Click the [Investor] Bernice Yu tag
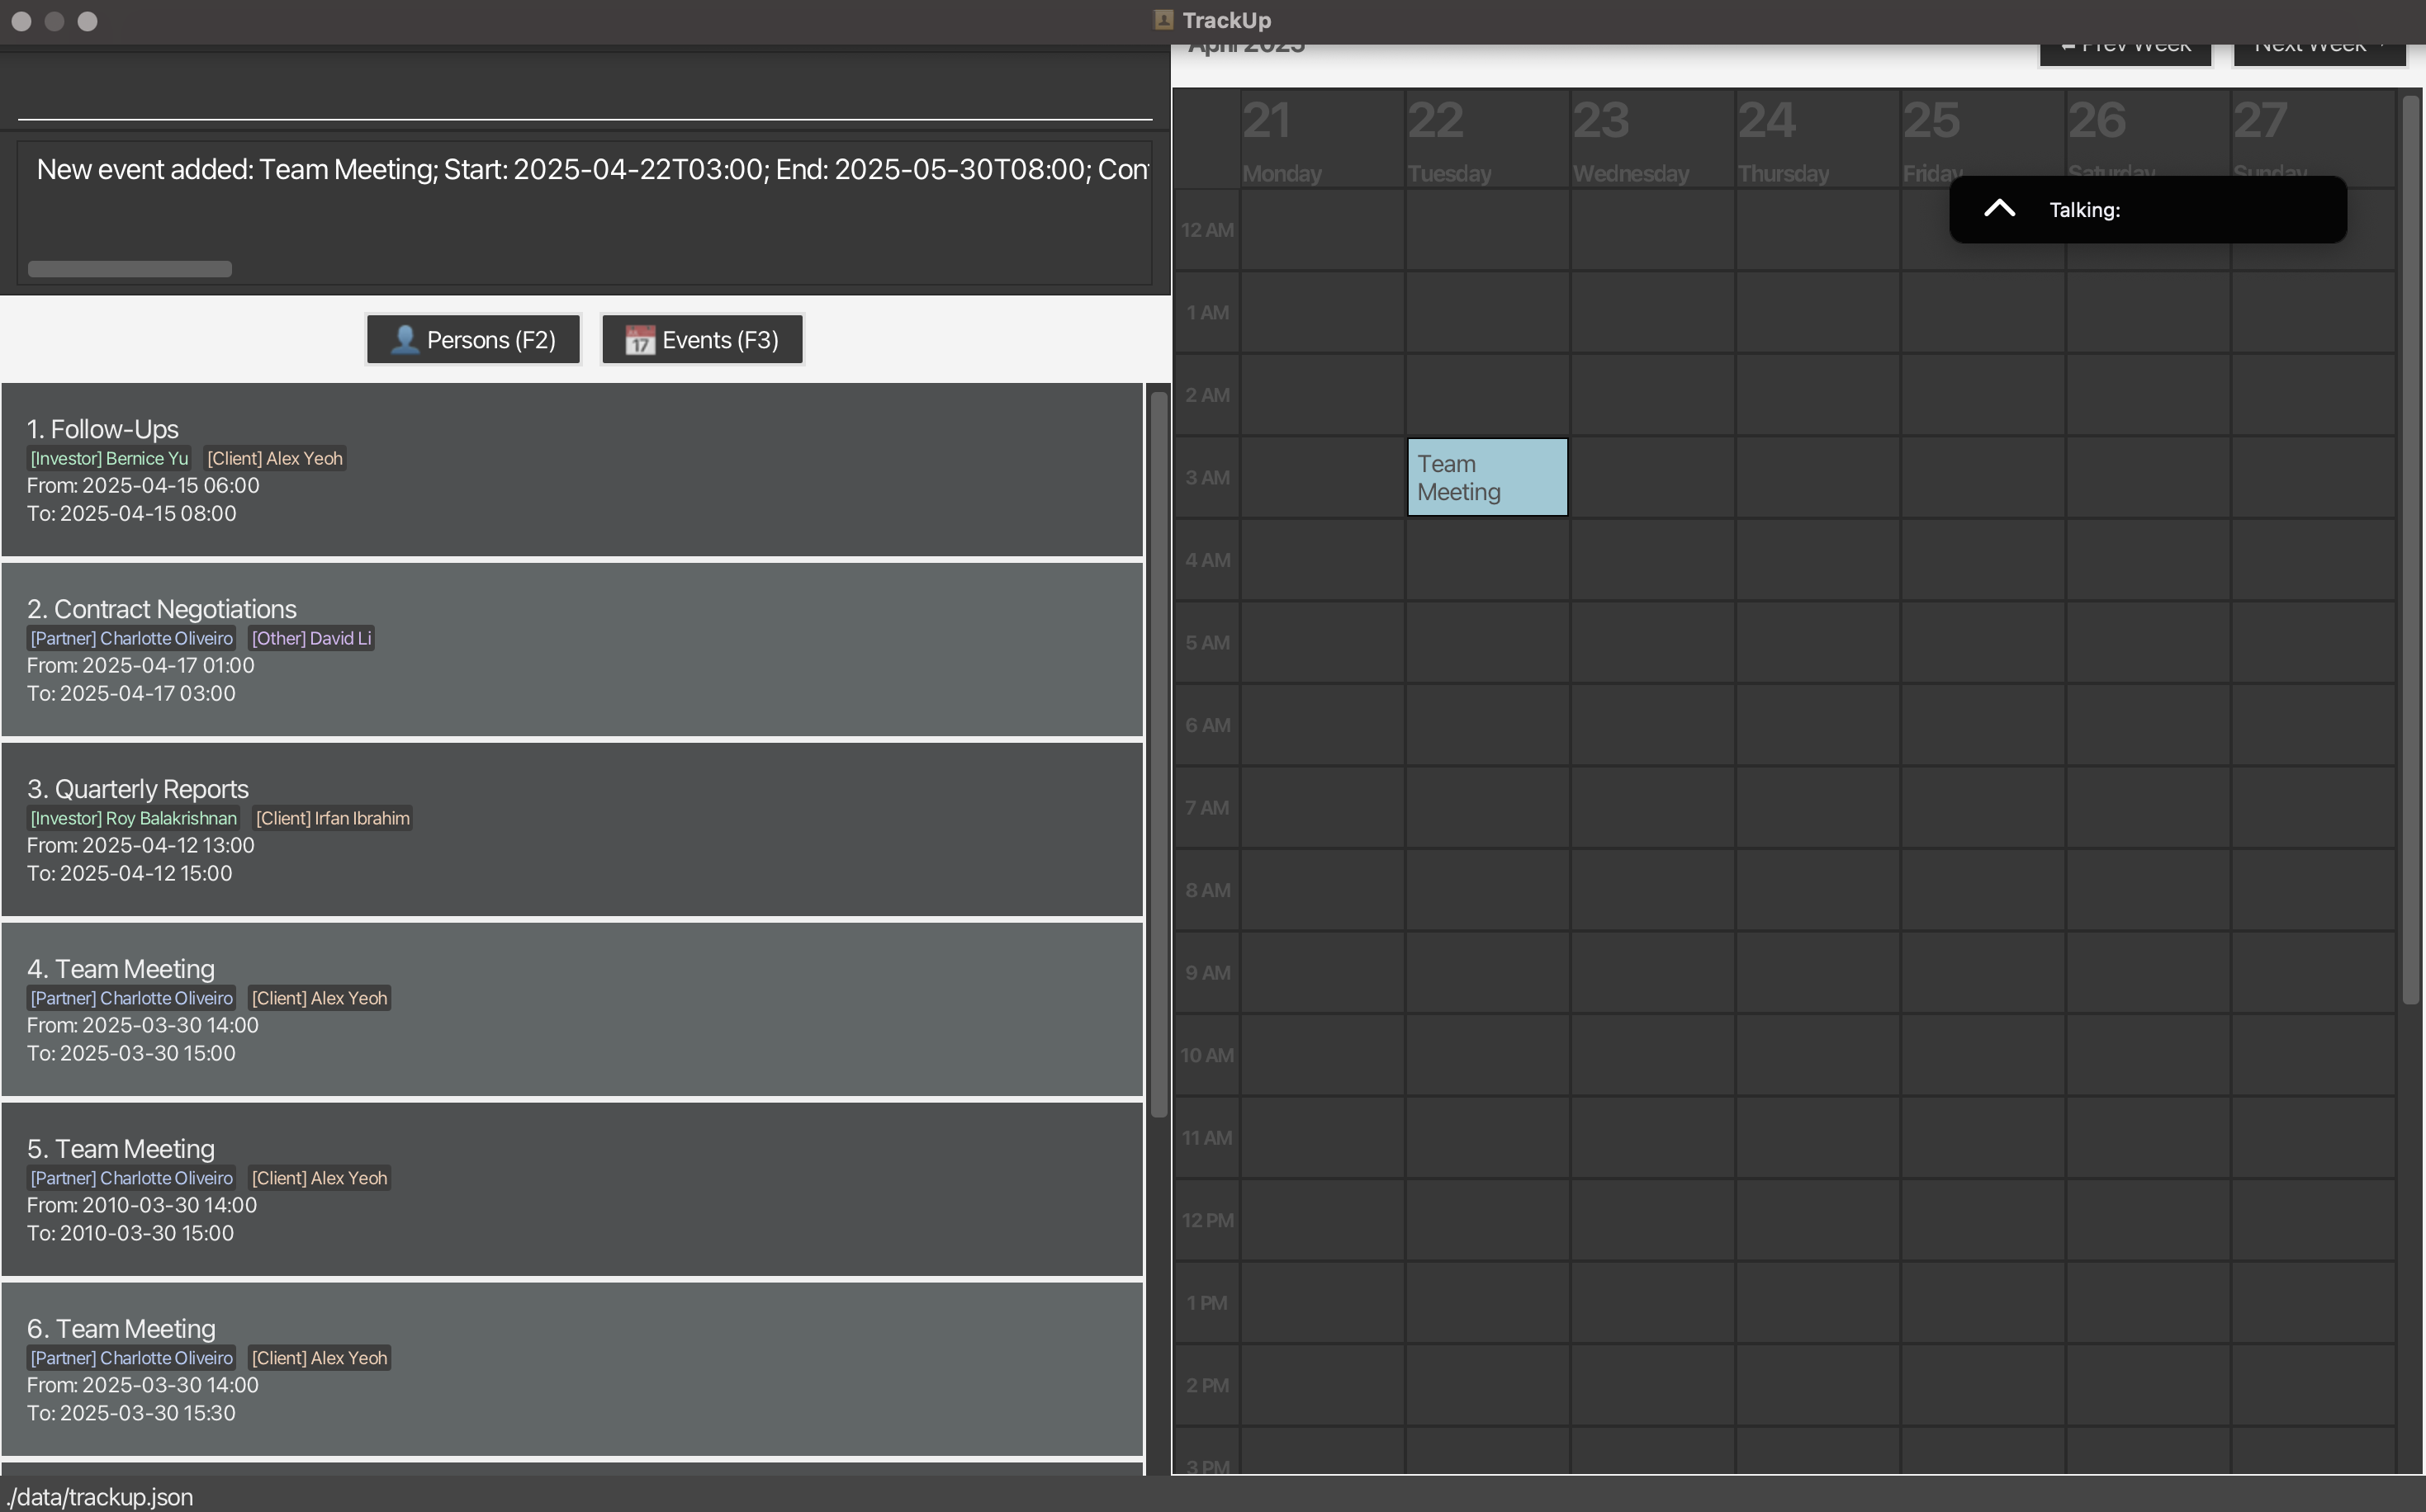The image size is (2426, 1512). [109, 459]
